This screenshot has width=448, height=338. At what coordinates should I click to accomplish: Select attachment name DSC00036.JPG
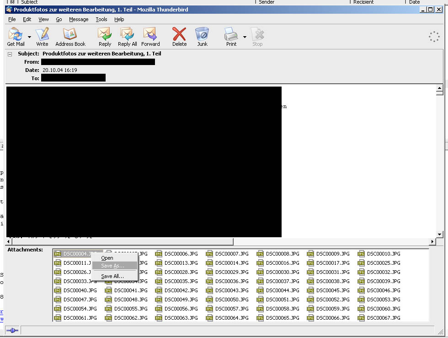(x=232, y=281)
